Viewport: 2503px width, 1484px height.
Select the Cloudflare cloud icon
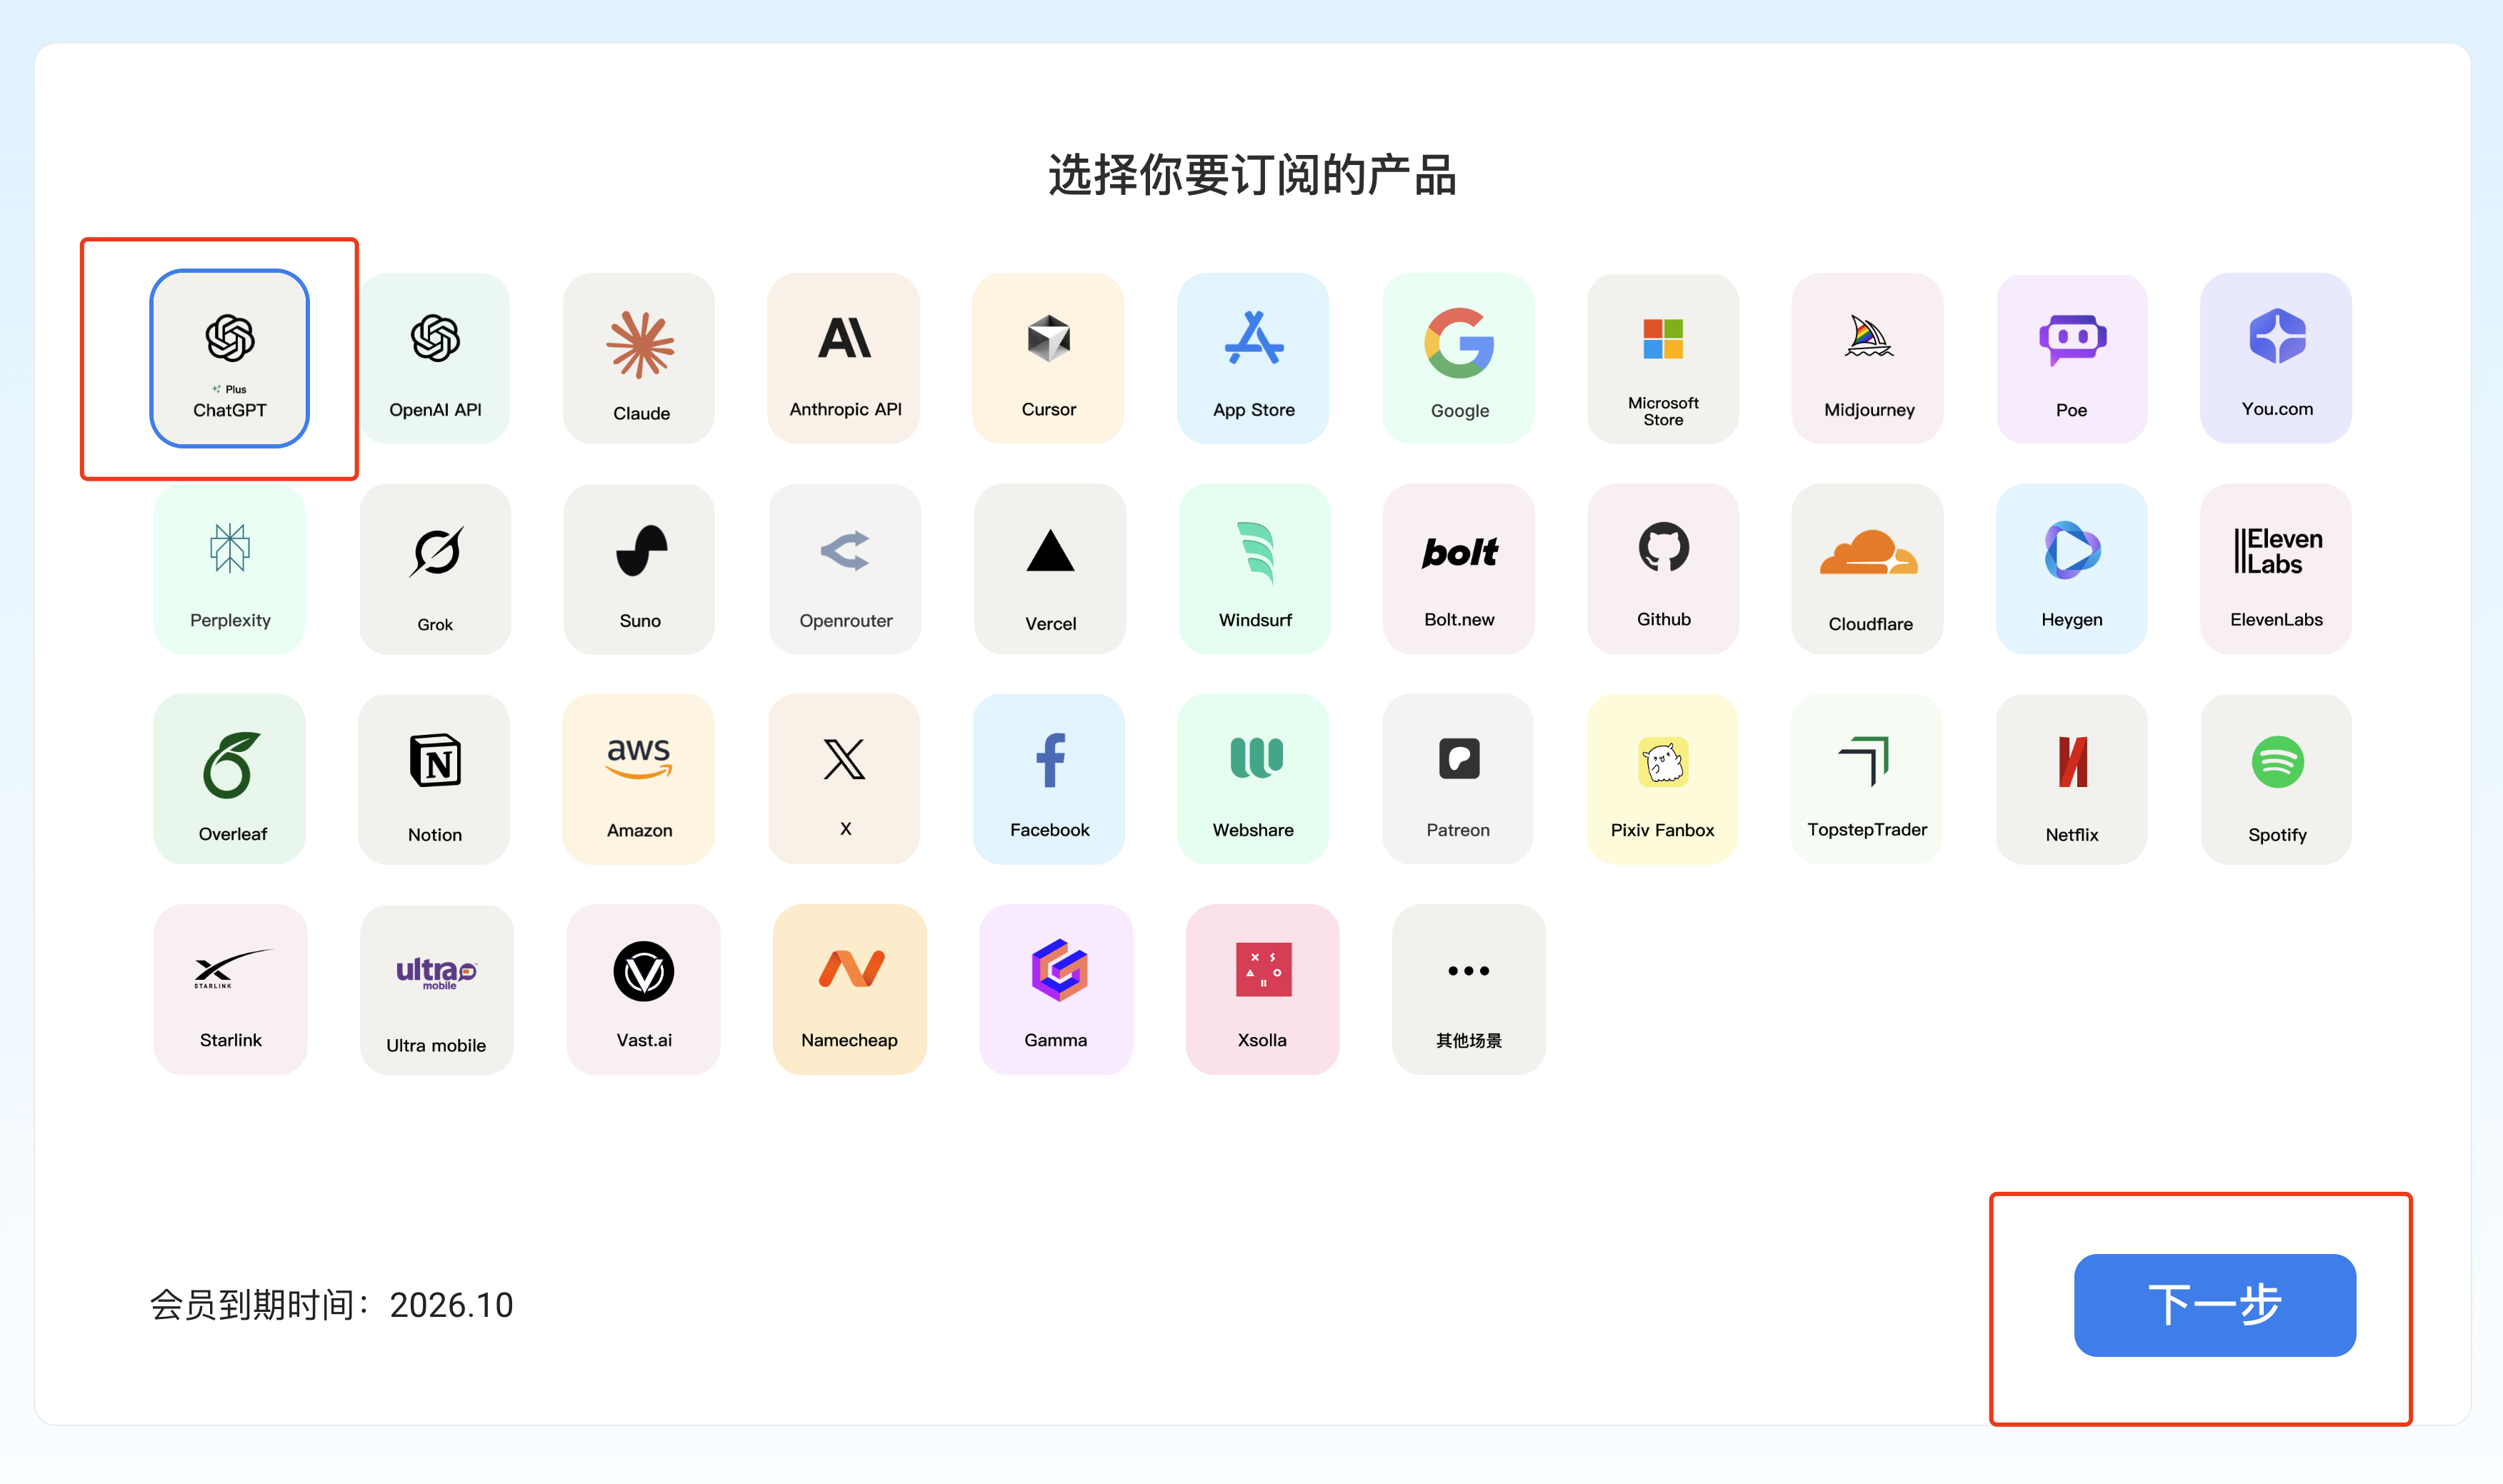[x=1868, y=551]
